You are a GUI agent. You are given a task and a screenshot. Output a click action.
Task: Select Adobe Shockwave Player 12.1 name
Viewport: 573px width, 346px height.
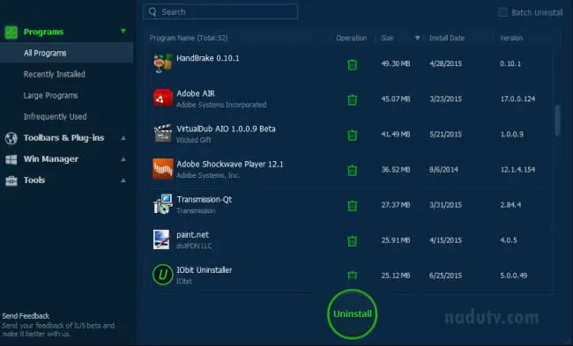pos(230,165)
